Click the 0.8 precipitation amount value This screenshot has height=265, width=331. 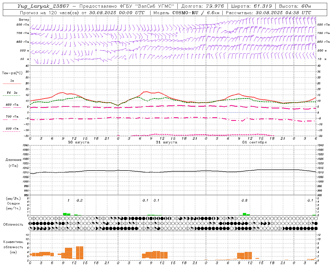coord(244,201)
